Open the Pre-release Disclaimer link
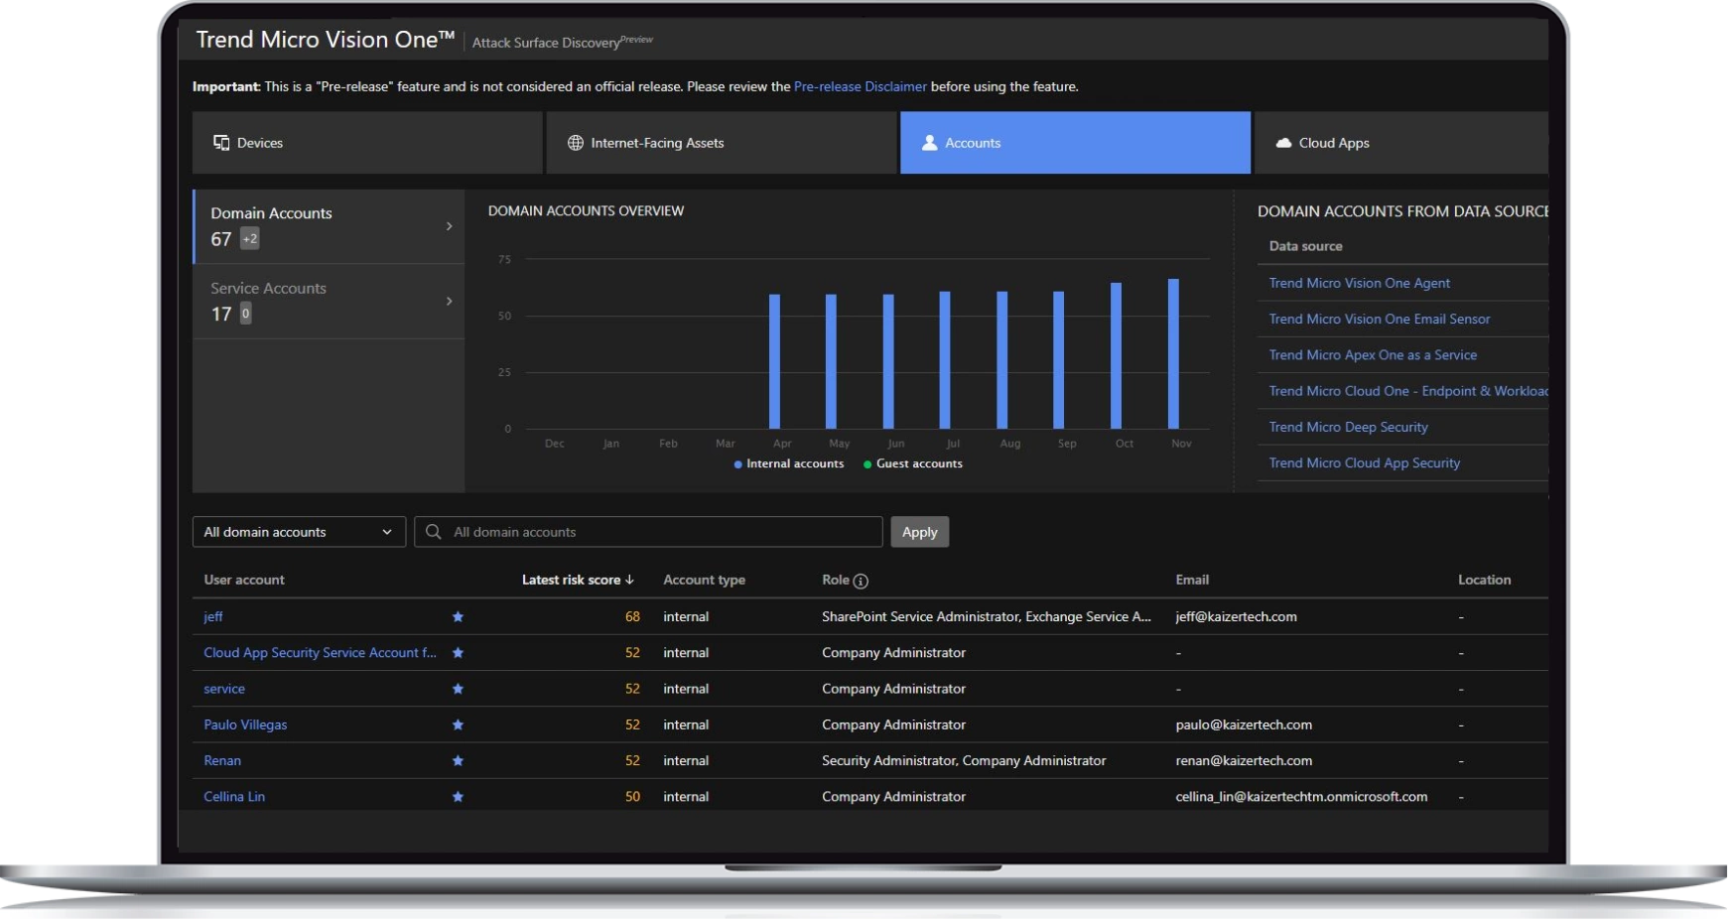 [861, 86]
